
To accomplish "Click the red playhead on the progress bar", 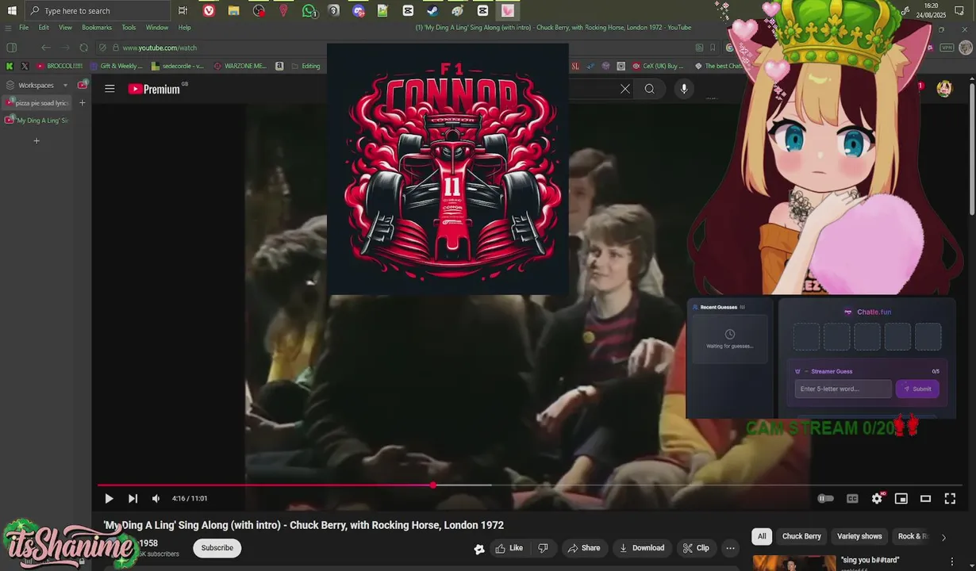I will point(432,485).
